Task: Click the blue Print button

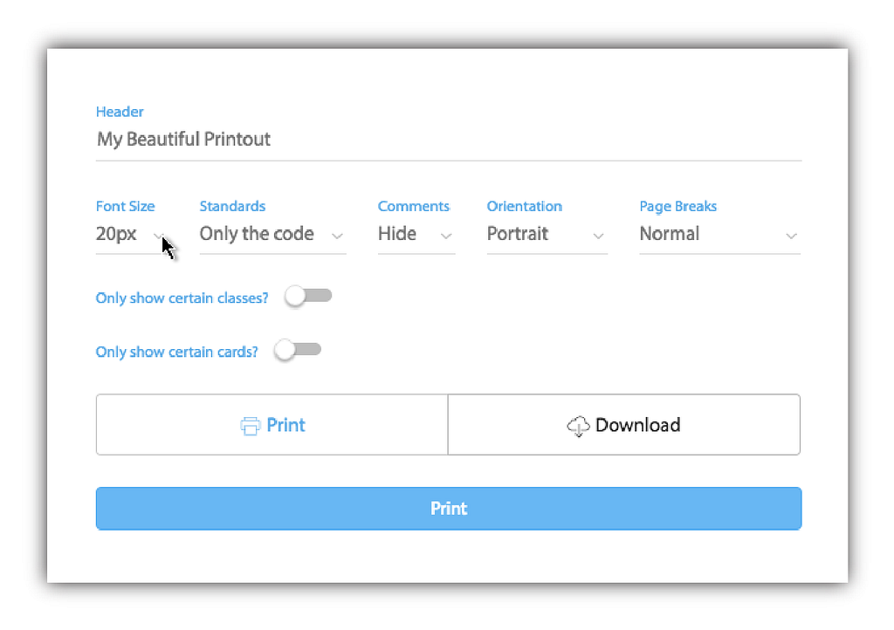Action: point(449,508)
